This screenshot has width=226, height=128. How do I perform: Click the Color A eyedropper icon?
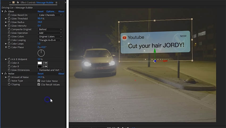point(45,63)
